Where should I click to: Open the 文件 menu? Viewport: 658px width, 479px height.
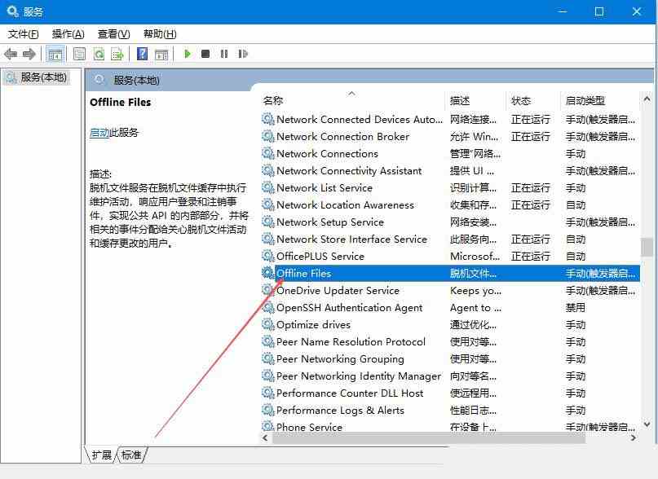20,33
